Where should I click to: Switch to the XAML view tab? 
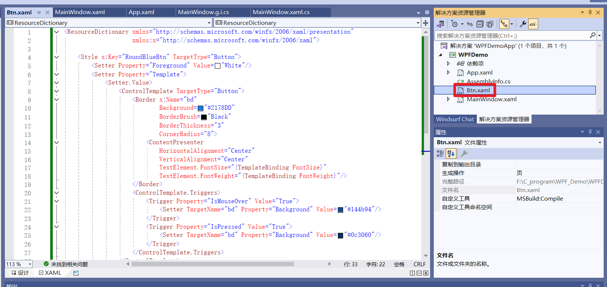[x=50, y=273]
